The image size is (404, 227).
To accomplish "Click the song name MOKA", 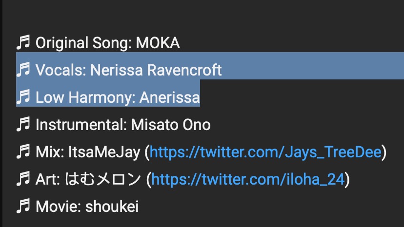I will [158, 43].
